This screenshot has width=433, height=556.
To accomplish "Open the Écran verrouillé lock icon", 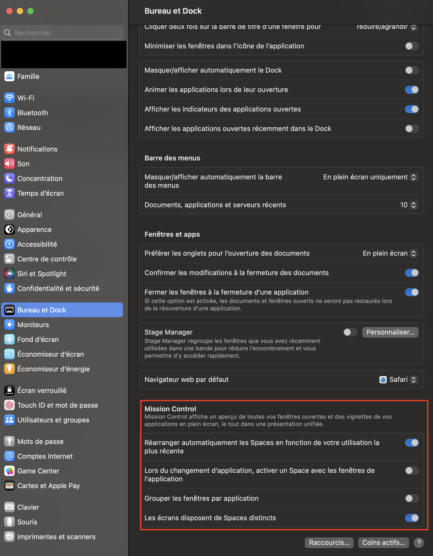I will (9, 391).
